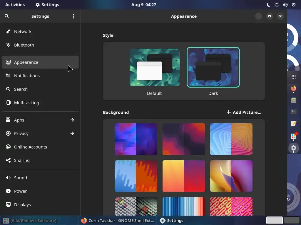Click the clock showing Aug 9 04:27
This screenshot has width=301, height=225.
(x=143, y=5)
